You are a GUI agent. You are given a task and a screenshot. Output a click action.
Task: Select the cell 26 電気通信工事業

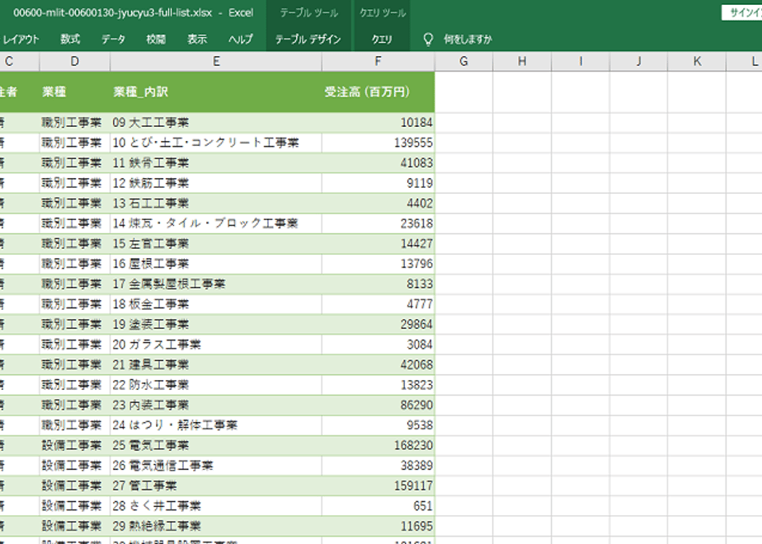click(216, 466)
